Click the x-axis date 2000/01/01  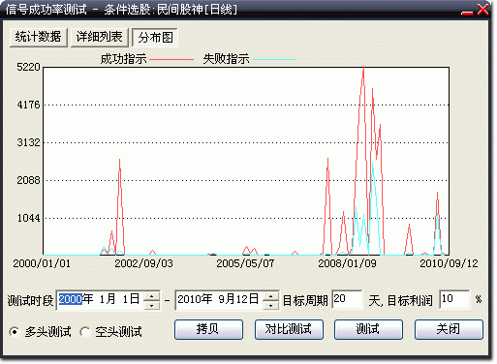[42, 263]
